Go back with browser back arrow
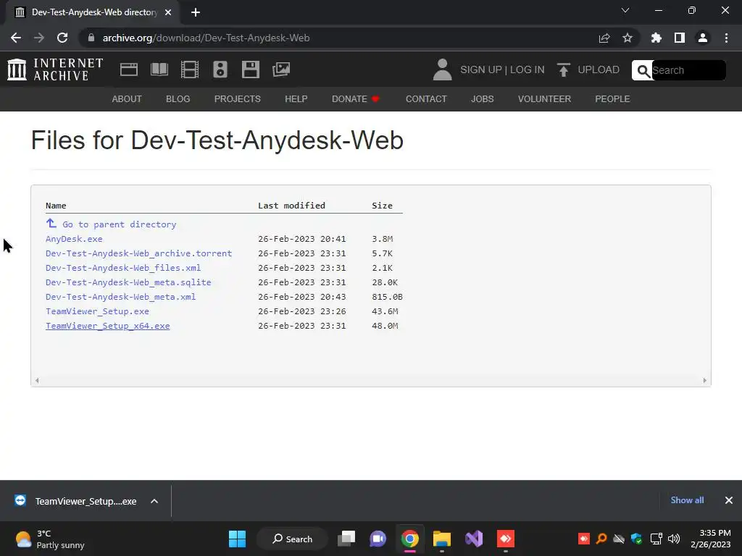742x556 pixels. coord(16,38)
